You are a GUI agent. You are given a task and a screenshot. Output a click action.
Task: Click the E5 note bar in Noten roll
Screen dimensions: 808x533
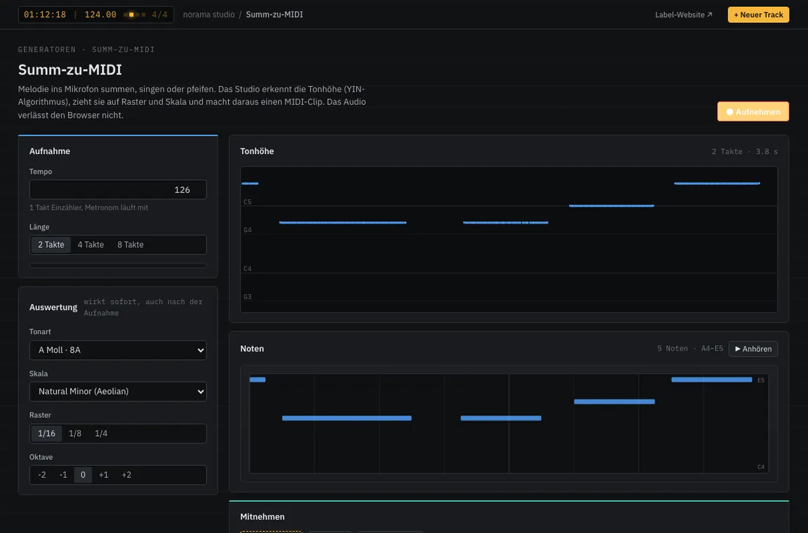(x=712, y=380)
